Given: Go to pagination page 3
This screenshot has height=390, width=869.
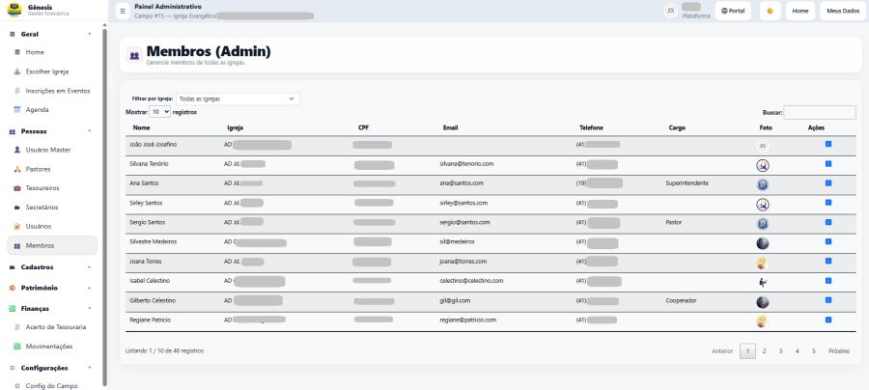Looking at the screenshot, I should pos(780,350).
